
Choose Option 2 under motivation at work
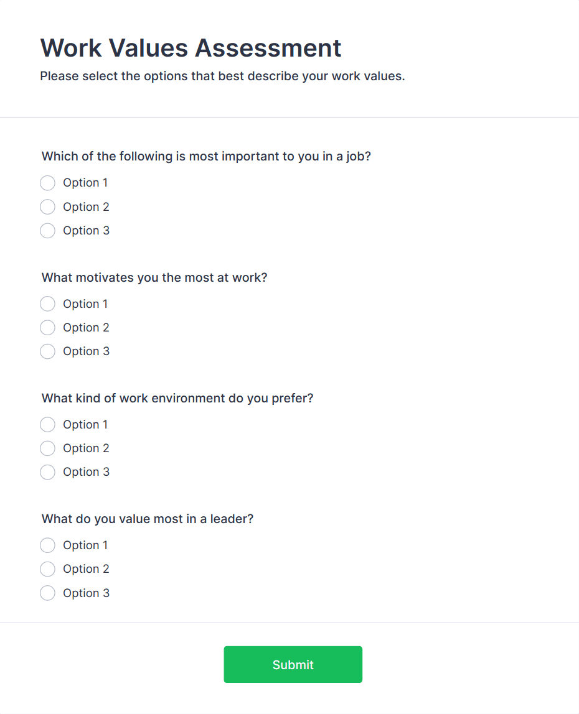47,327
